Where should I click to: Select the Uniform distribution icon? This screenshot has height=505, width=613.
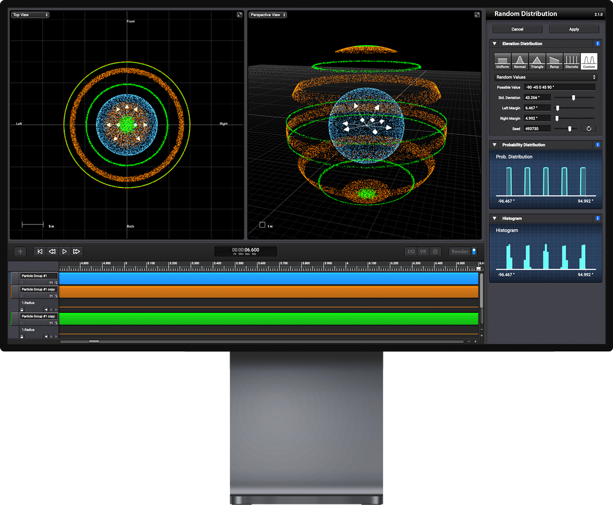point(502,60)
